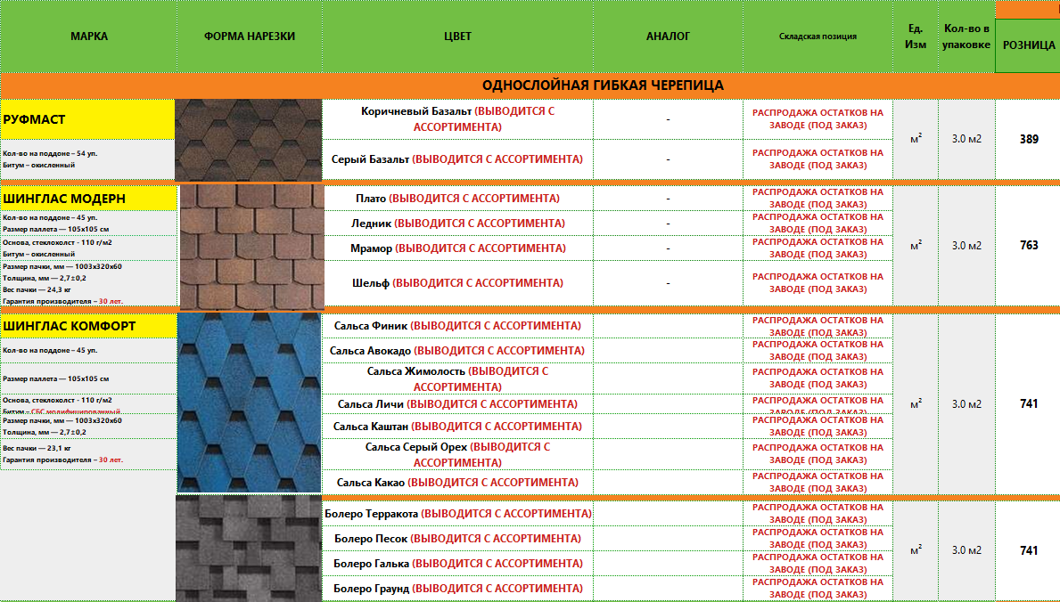Click the Сальса Жимолость color cell
Screen dimensions: 1060x602
pyautogui.click(x=457, y=379)
